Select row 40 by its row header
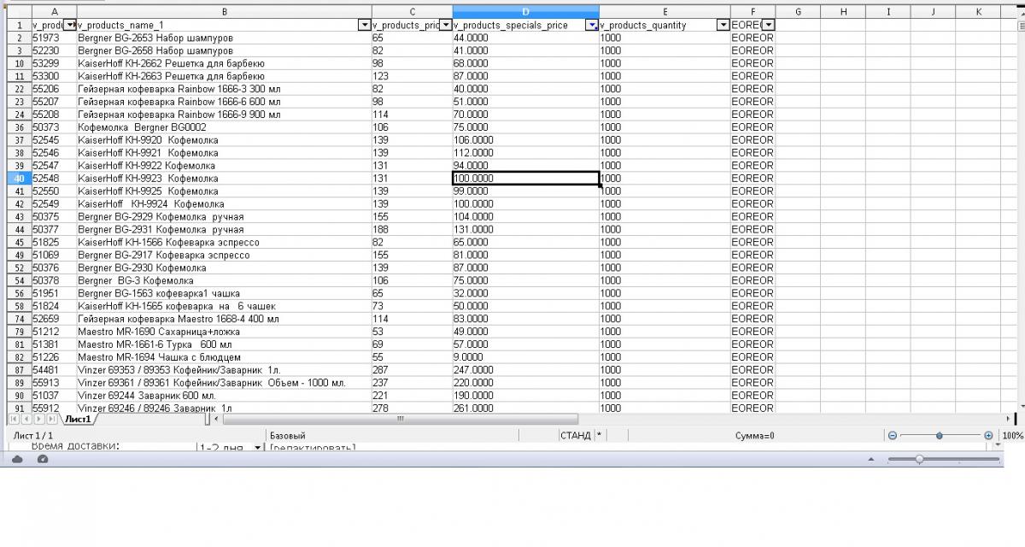This screenshot has height=547, width=1025. 19,179
